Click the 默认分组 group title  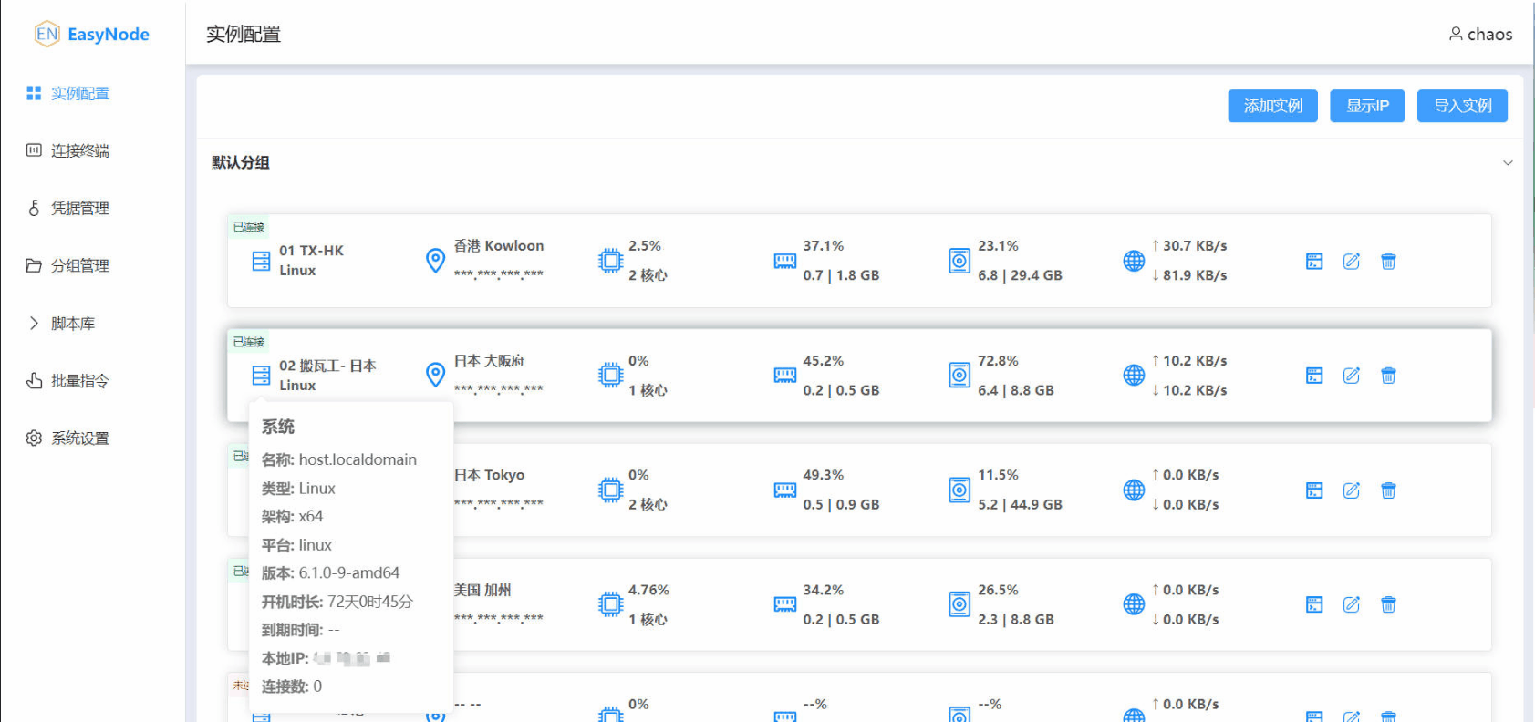coord(241,163)
